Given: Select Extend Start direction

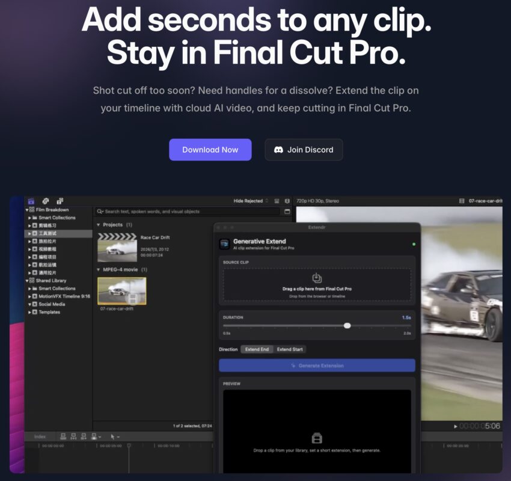Looking at the screenshot, I should click(x=290, y=349).
